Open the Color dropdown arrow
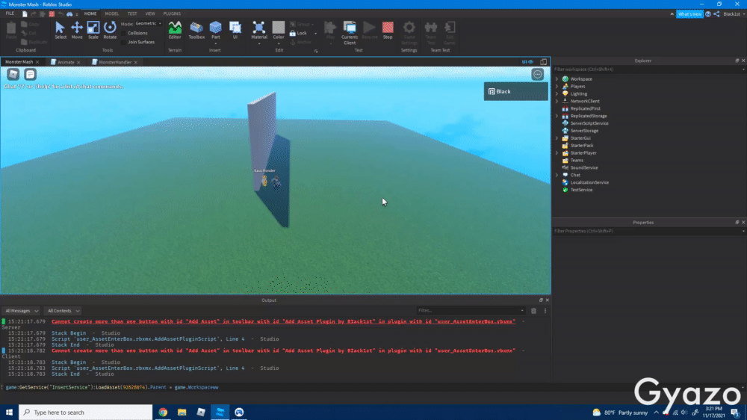The width and height of the screenshot is (747, 420). click(278, 44)
